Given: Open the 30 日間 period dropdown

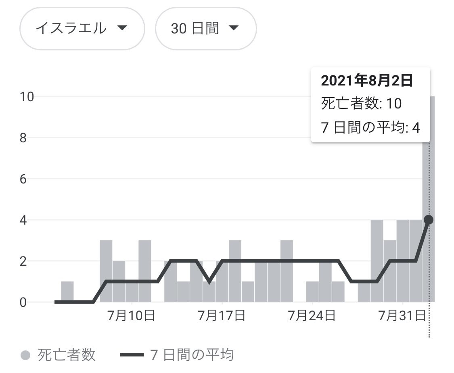Looking at the screenshot, I should click(205, 29).
